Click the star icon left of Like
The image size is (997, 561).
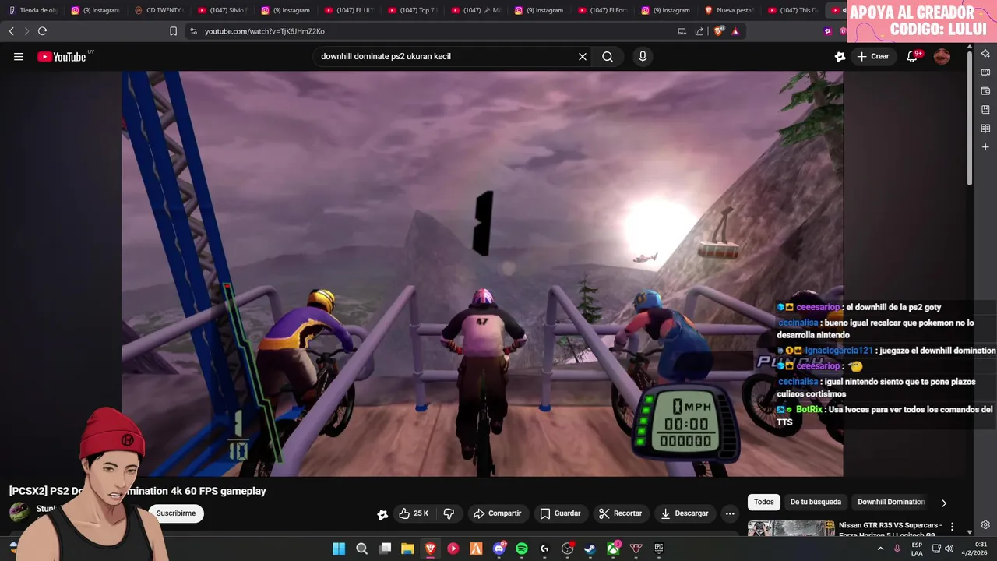[382, 514]
